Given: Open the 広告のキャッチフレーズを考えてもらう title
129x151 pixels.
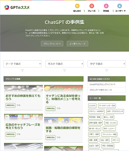Looking at the screenshot, I should pyautogui.click(x=23, y=126).
